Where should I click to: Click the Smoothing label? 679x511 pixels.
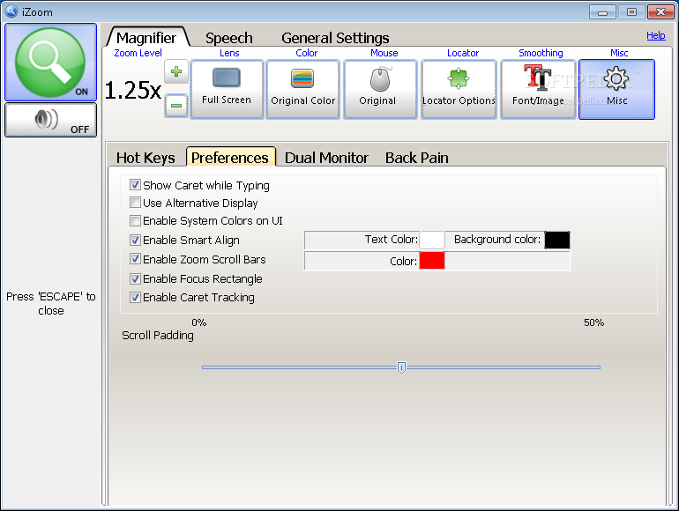pyautogui.click(x=541, y=53)
